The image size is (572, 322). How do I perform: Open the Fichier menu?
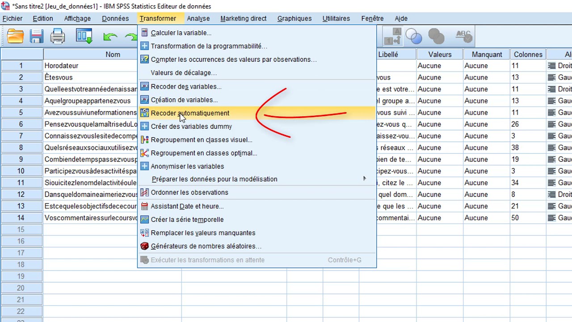pos(13,18)
